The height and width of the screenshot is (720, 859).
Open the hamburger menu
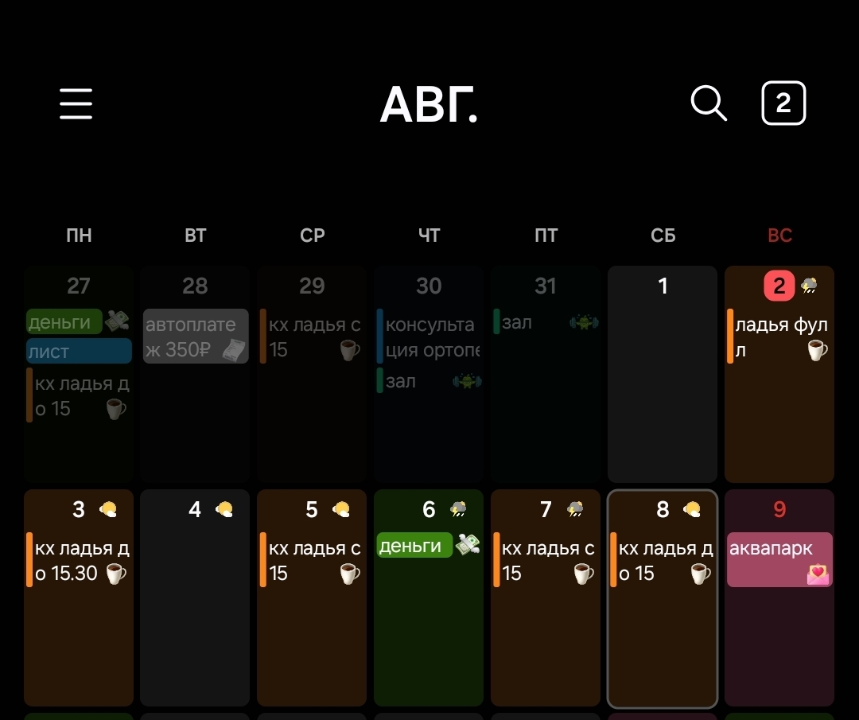pos(76,103)
